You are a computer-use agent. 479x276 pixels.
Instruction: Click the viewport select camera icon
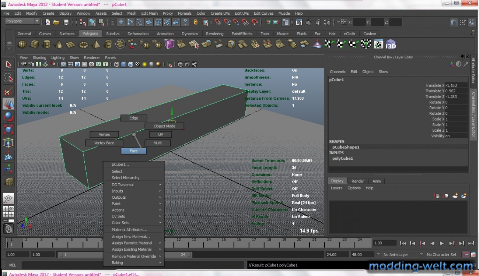24,64
